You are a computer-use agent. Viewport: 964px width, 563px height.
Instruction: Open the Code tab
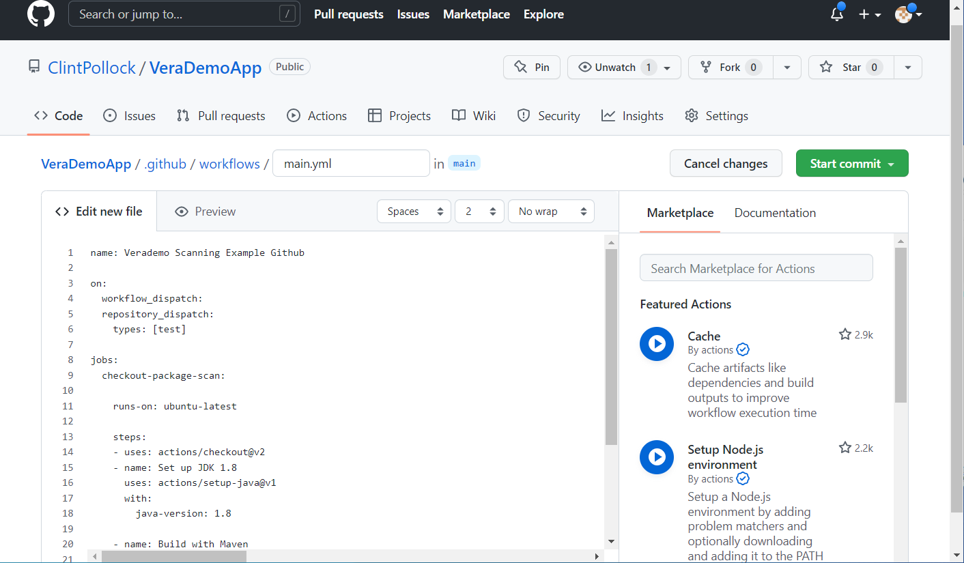click(x=59, y=116)
